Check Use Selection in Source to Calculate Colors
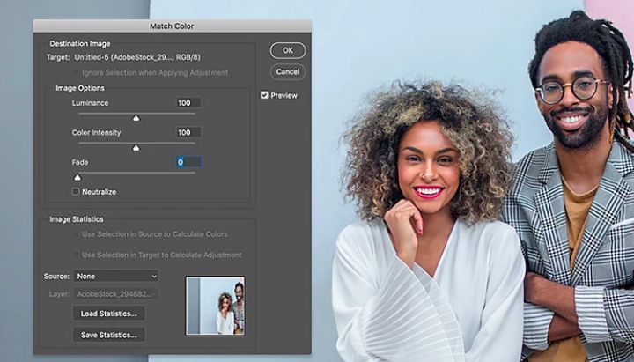 click(x=76, y=234)
